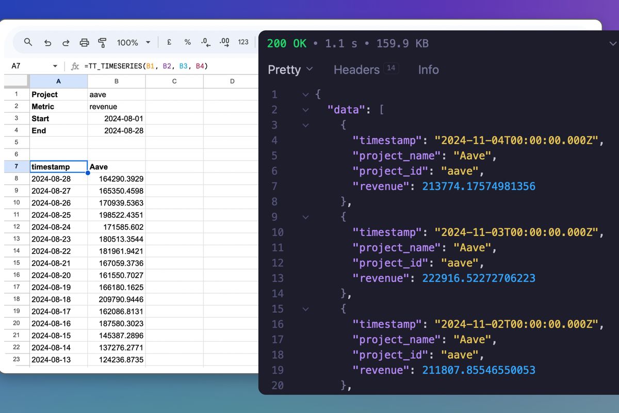The width and height of the screenshot is (619, 413).
Task: Collapse JSON object at line 3
Action: (305, 125)
